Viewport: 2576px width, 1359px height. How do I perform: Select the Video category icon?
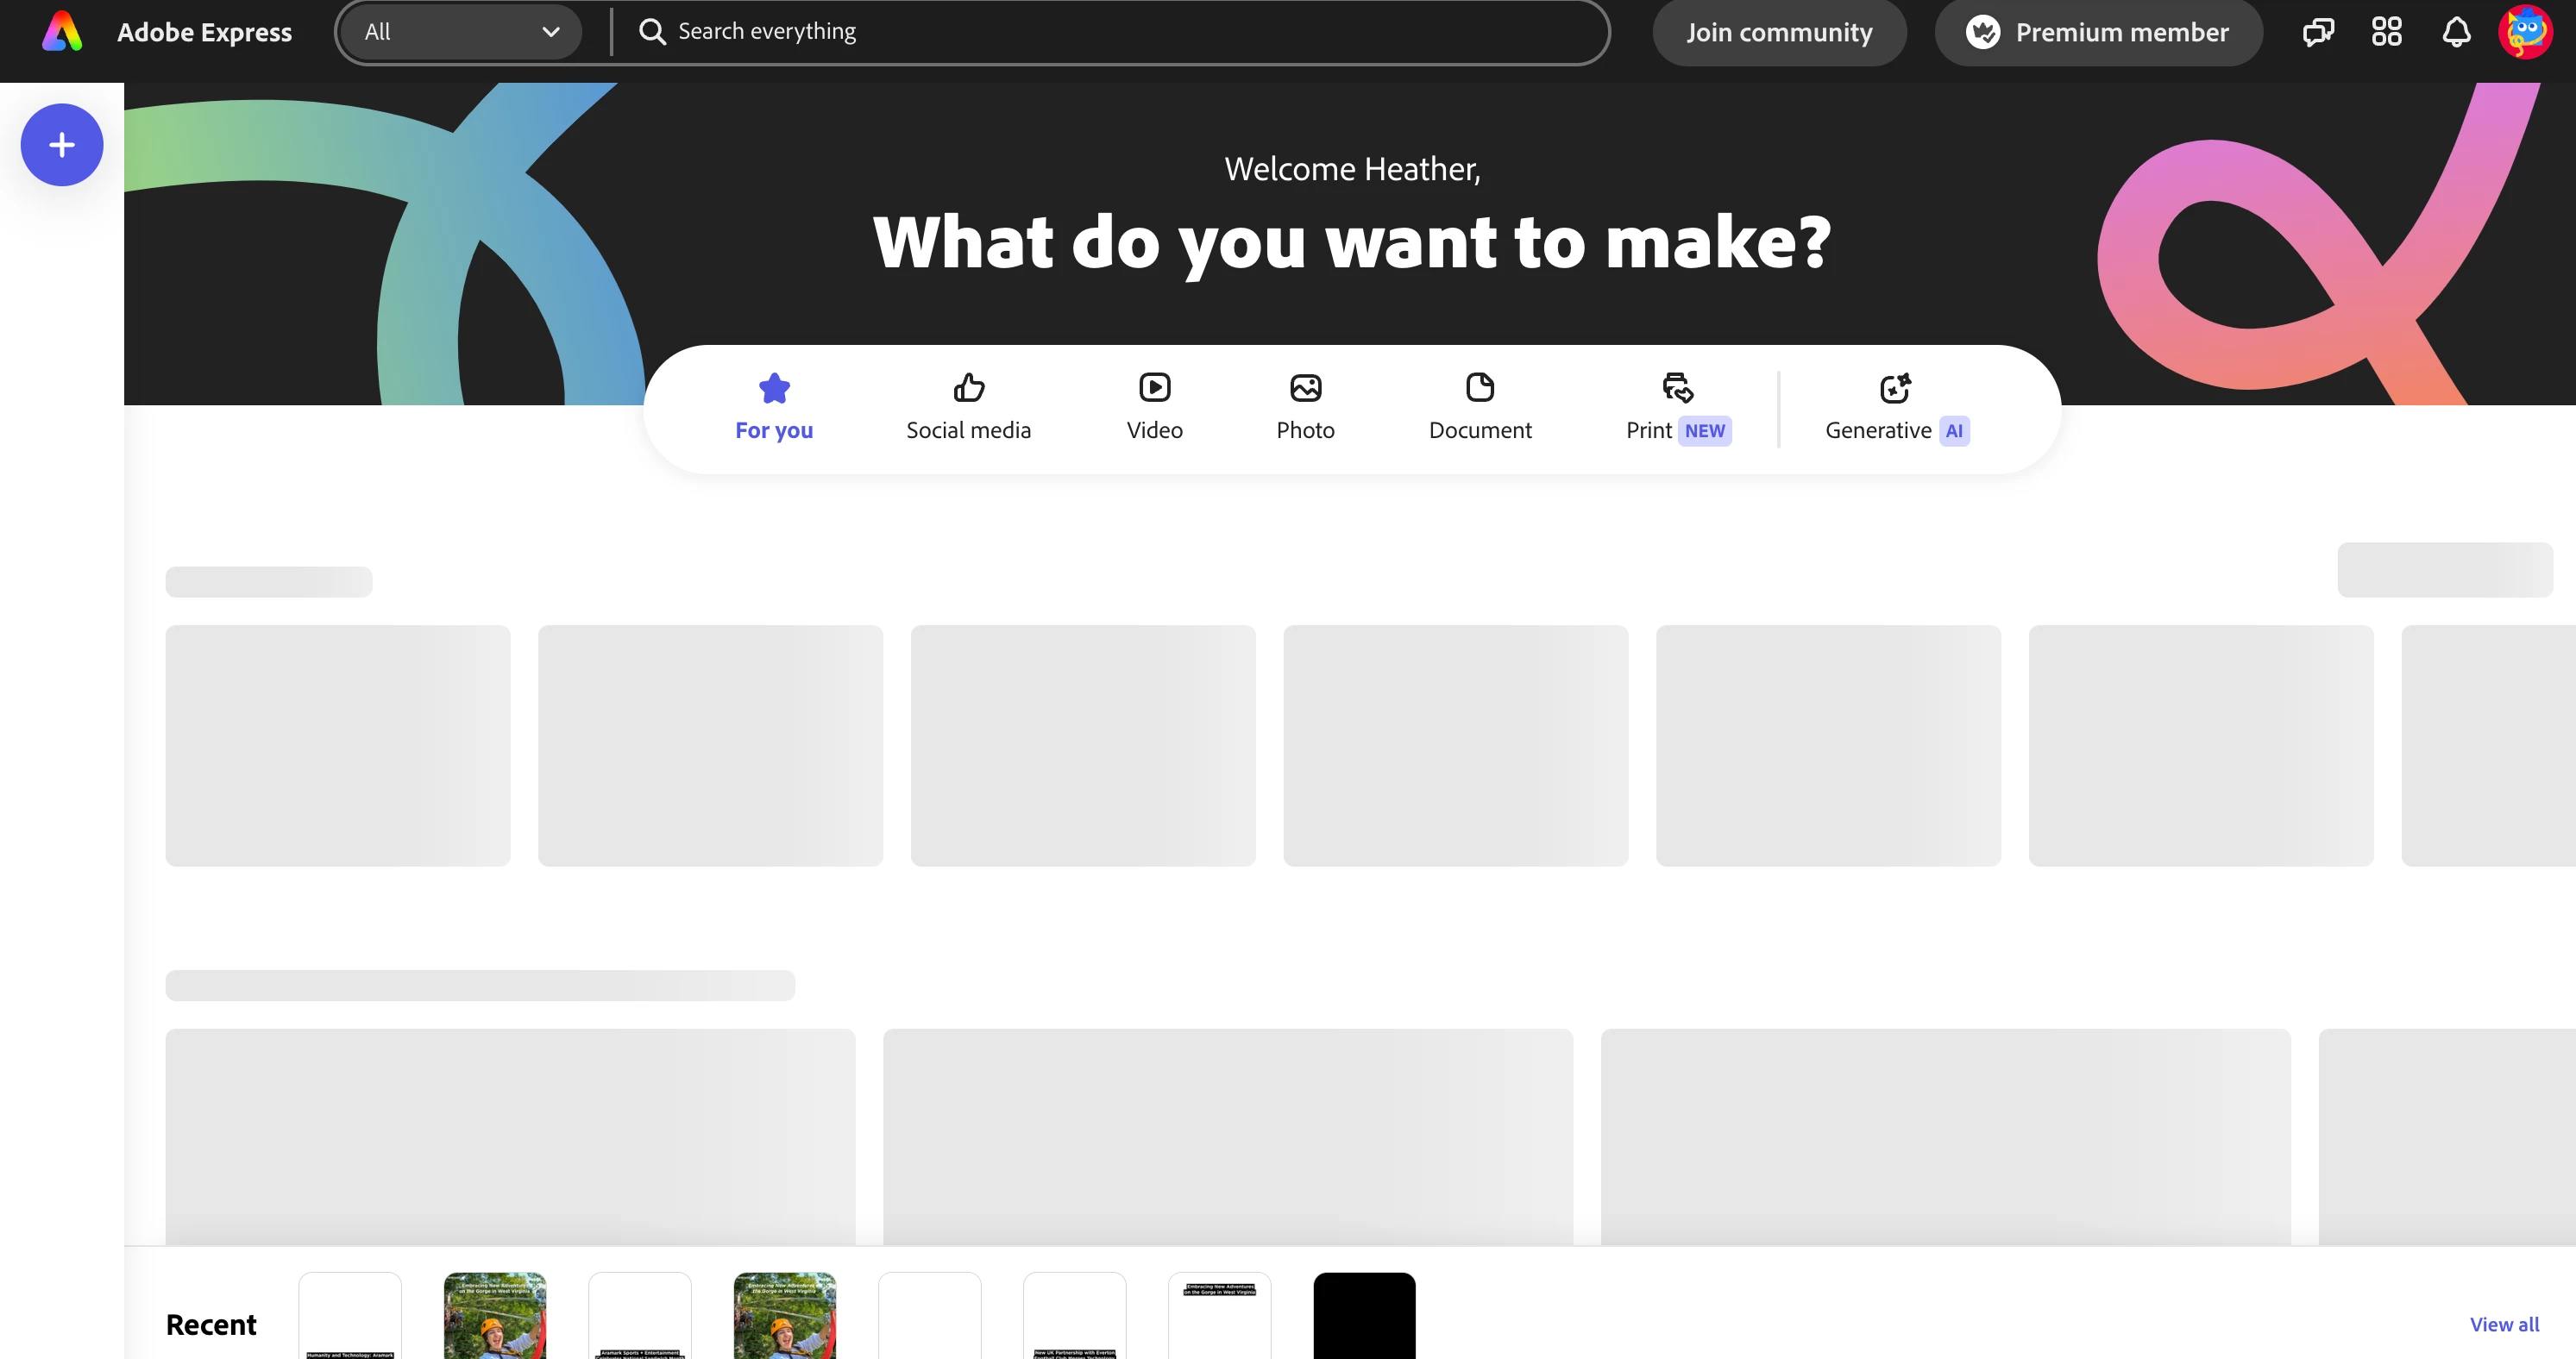coord(1154,388)
